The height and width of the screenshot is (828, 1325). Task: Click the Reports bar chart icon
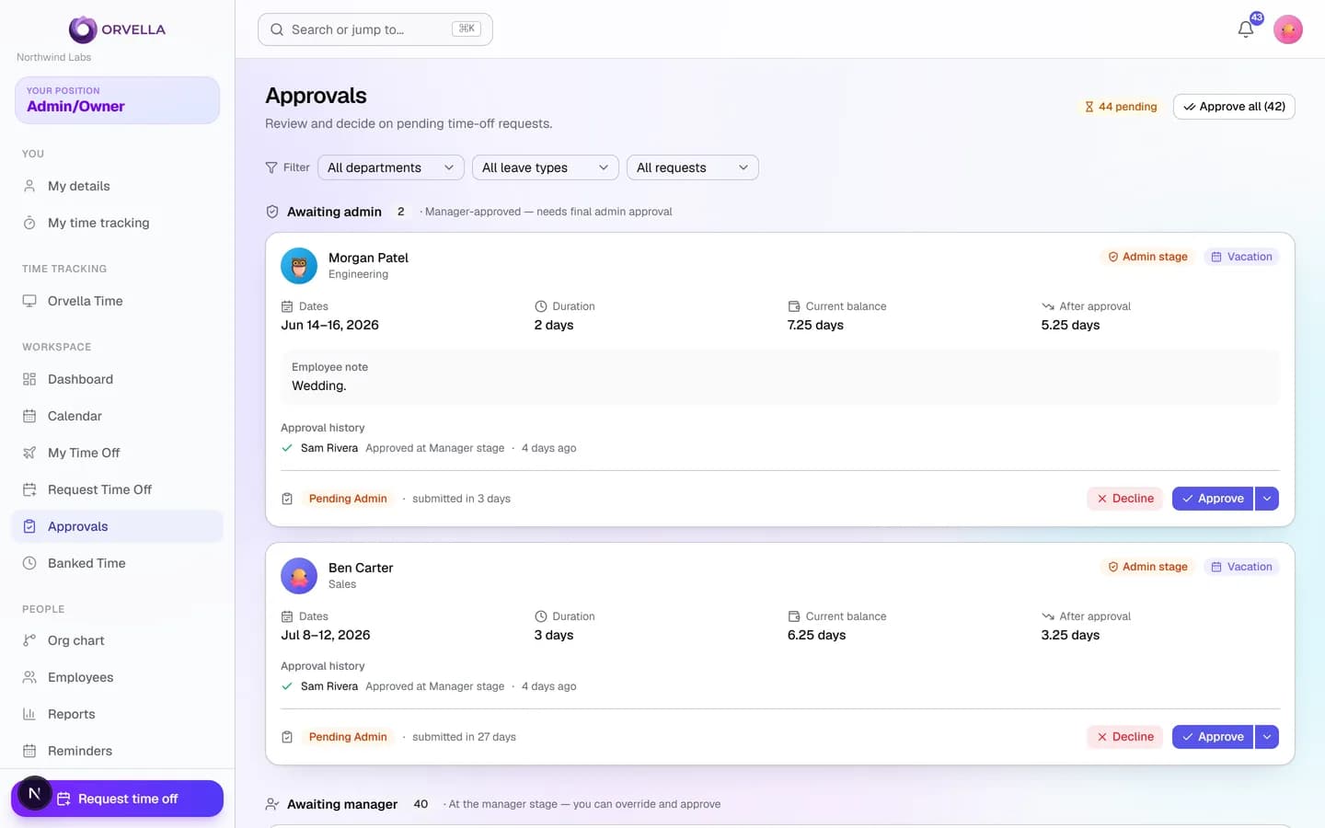(x=29, y=714)
